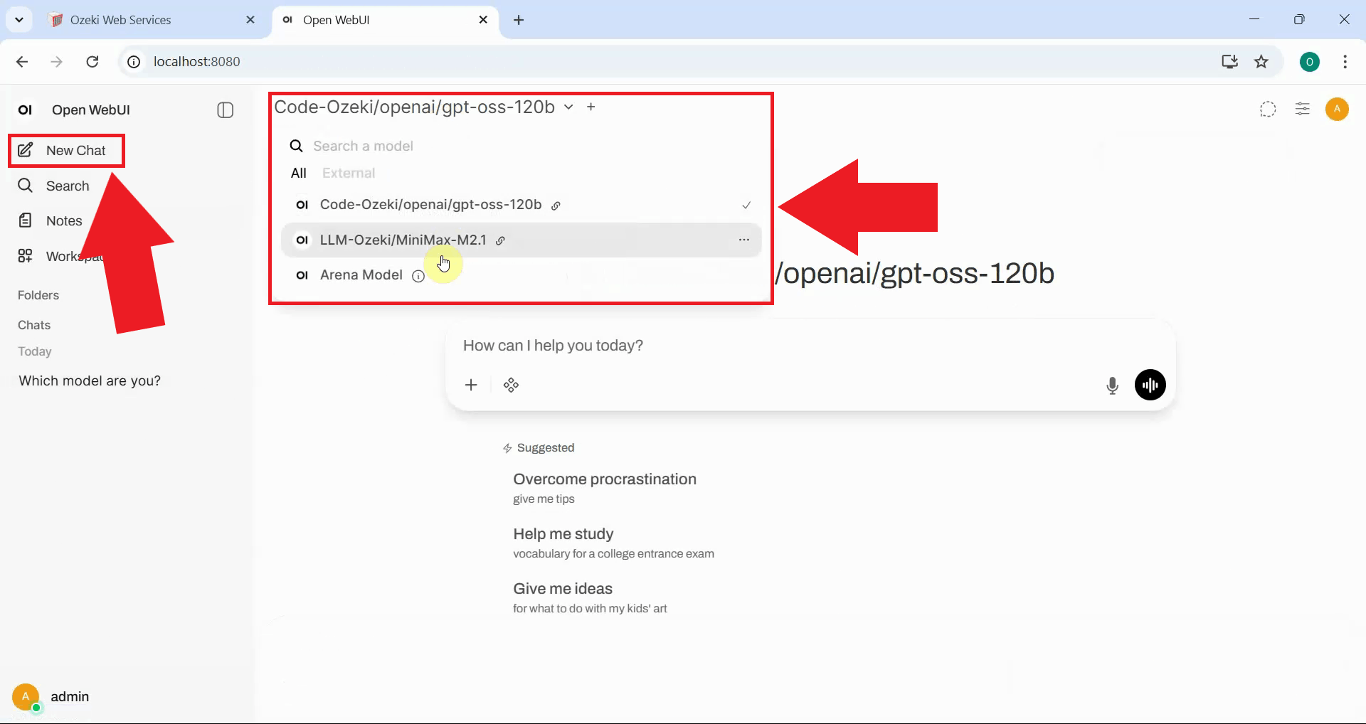Click the microphone dictation icon
This screenshot has height=724, width=1366.
pyautogui.click(x=1112, y=385)
